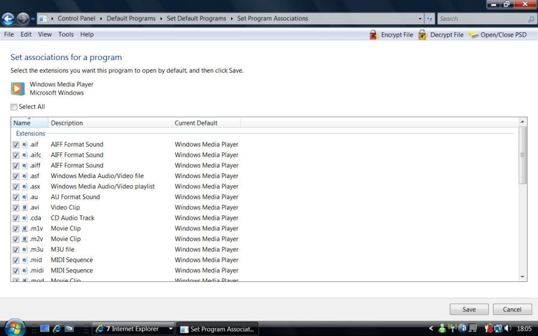Uncheck the .avi Video Clip extension
This screenshot has width=538, height=336.
(x=16, y=208)
